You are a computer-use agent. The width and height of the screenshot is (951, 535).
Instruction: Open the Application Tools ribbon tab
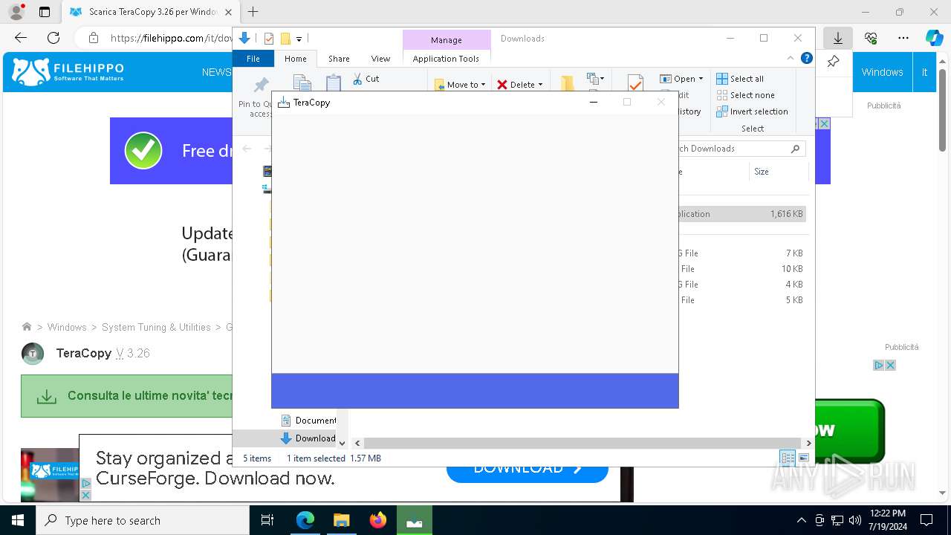tap(446, 59)
